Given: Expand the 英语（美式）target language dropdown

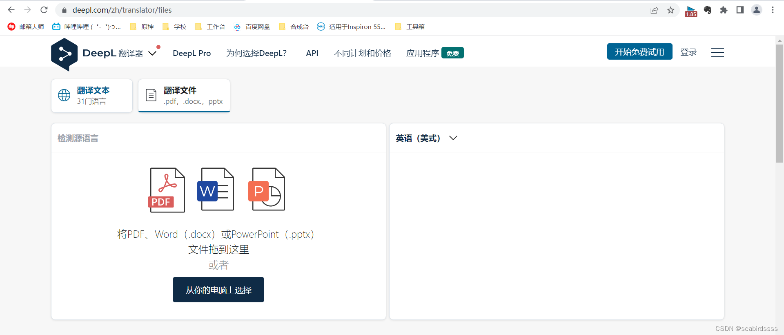Looking at the screenshot, I should point(426,138).
